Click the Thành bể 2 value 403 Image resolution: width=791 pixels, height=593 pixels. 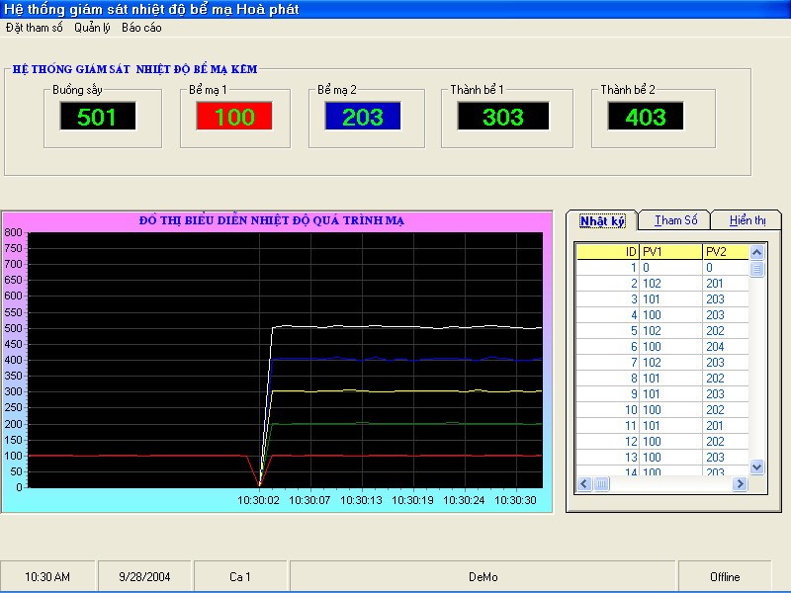click(646, 117)
